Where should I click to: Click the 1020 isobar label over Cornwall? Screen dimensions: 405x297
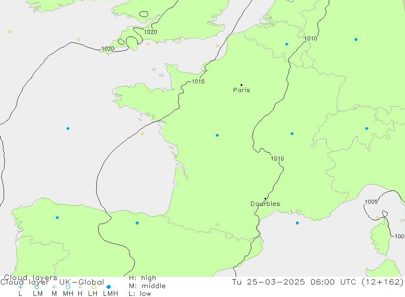(x=108, y=49)
